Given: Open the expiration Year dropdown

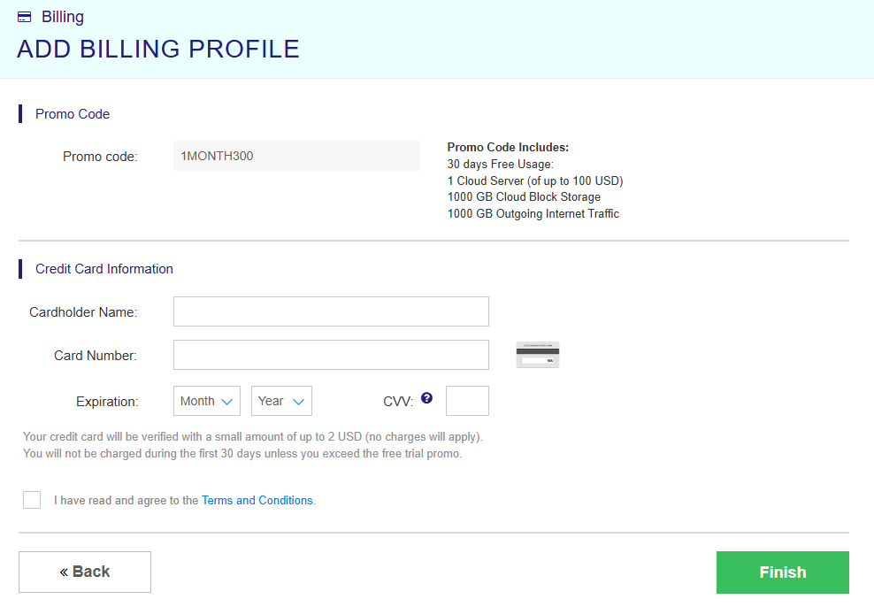Looking at the screenshot, I should [281, 401].
